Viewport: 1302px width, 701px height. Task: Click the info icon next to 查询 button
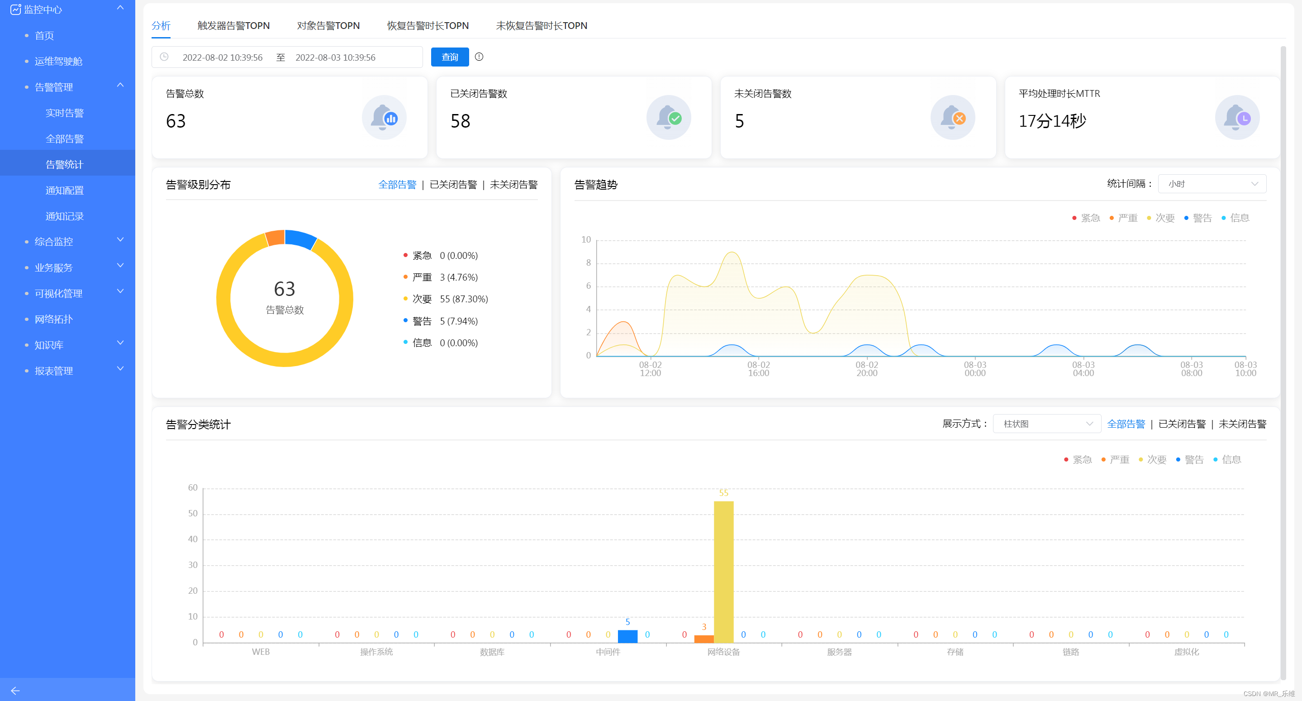(x=479, y=57)
